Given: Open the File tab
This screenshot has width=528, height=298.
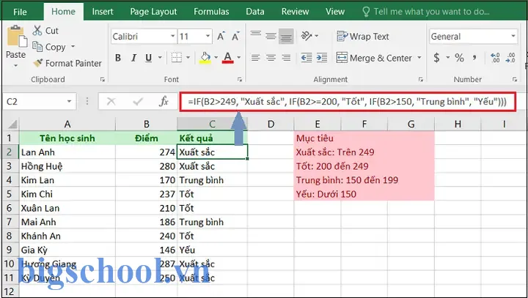Looking at the screenshot, I should point(21,12).
